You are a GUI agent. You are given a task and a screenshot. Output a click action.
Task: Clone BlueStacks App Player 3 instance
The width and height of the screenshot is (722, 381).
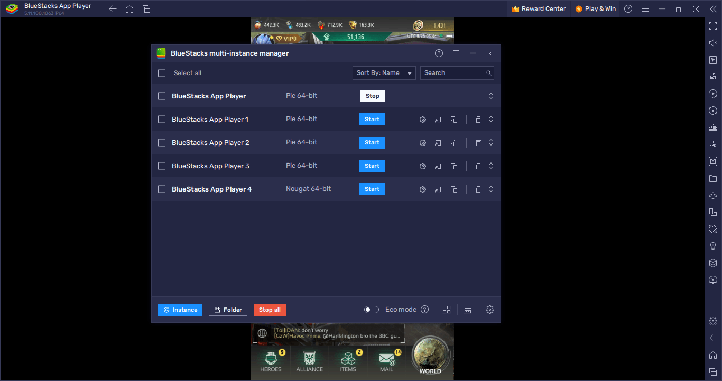tap(454, 166)
